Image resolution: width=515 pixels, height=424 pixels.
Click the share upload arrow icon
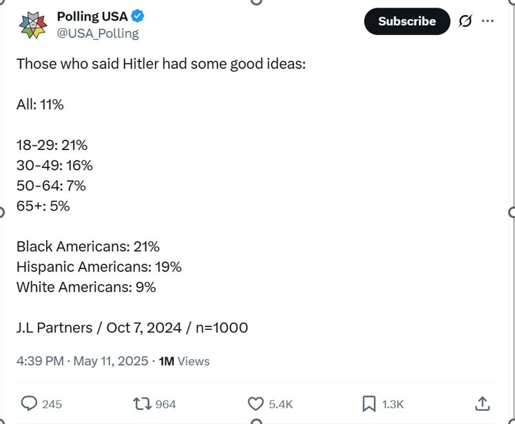click(x=483, y=403)
